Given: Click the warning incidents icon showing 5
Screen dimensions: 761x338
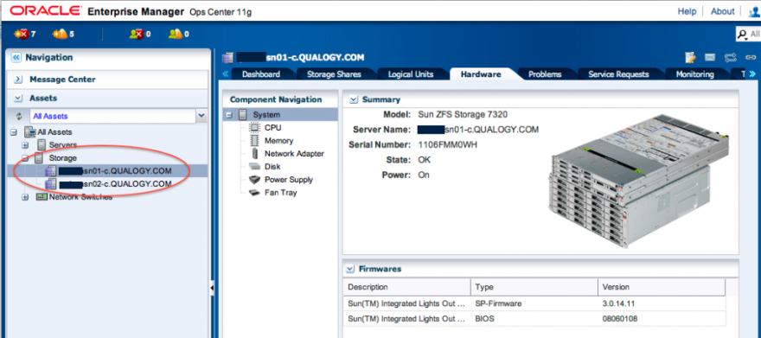Looking at the screenshot, I should pos(61,35).
